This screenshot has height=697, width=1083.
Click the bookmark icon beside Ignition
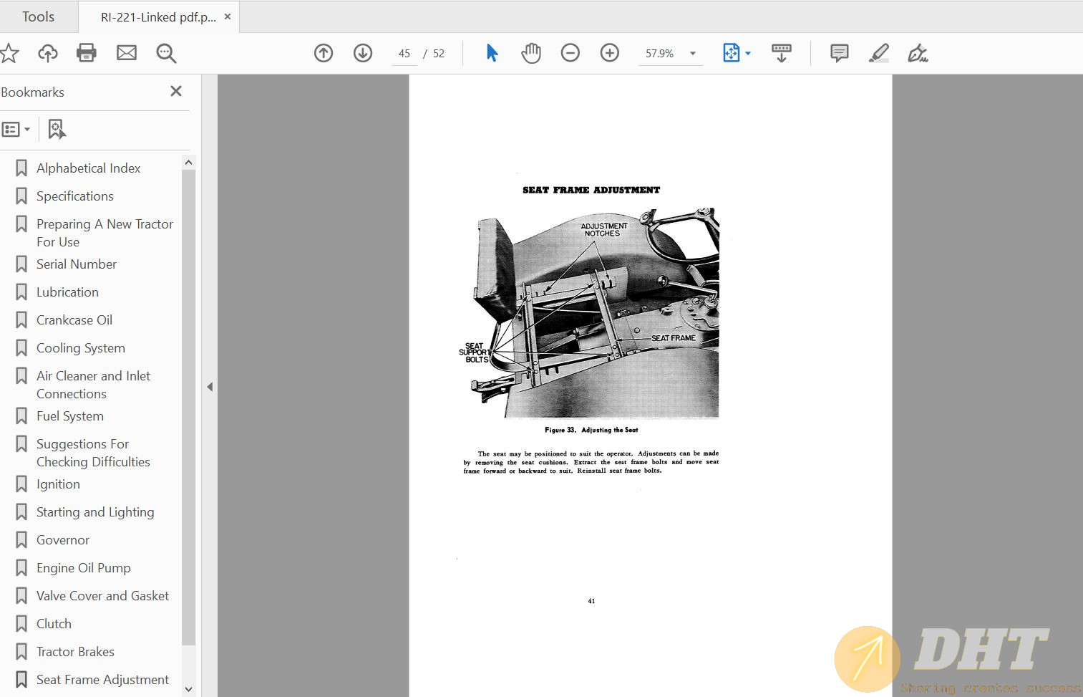[x=21, y=484]
